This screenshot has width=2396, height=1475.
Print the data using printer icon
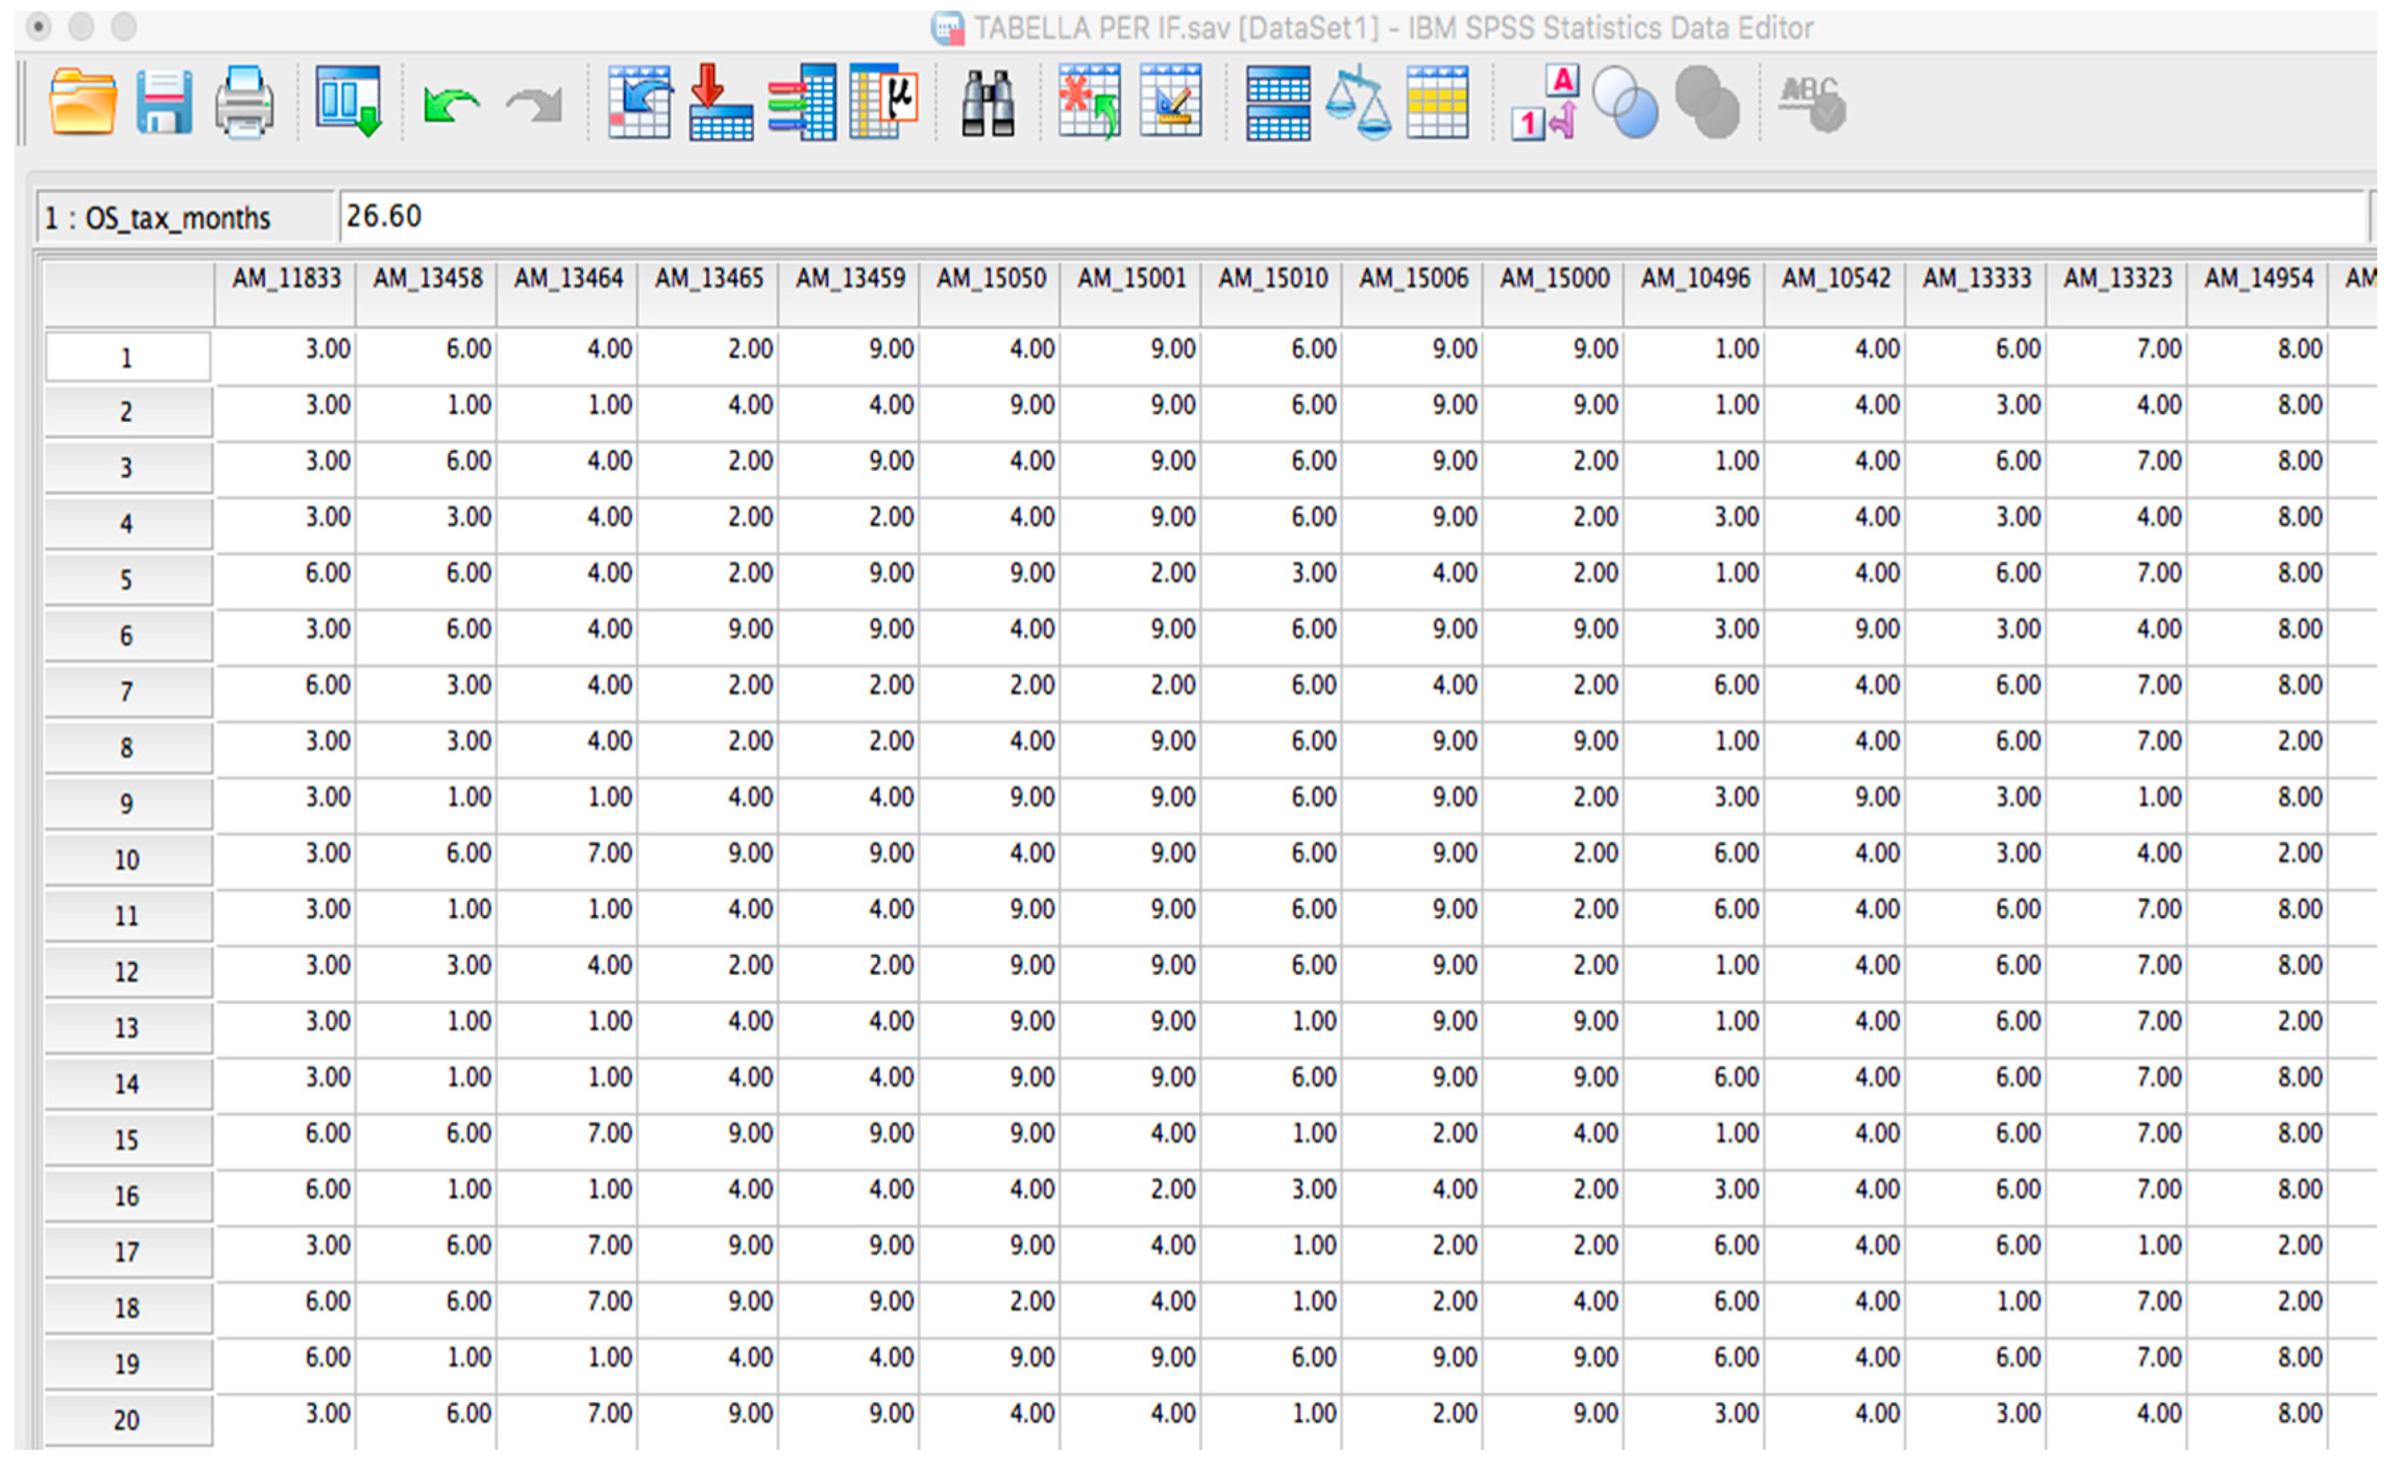click(244, 101)
